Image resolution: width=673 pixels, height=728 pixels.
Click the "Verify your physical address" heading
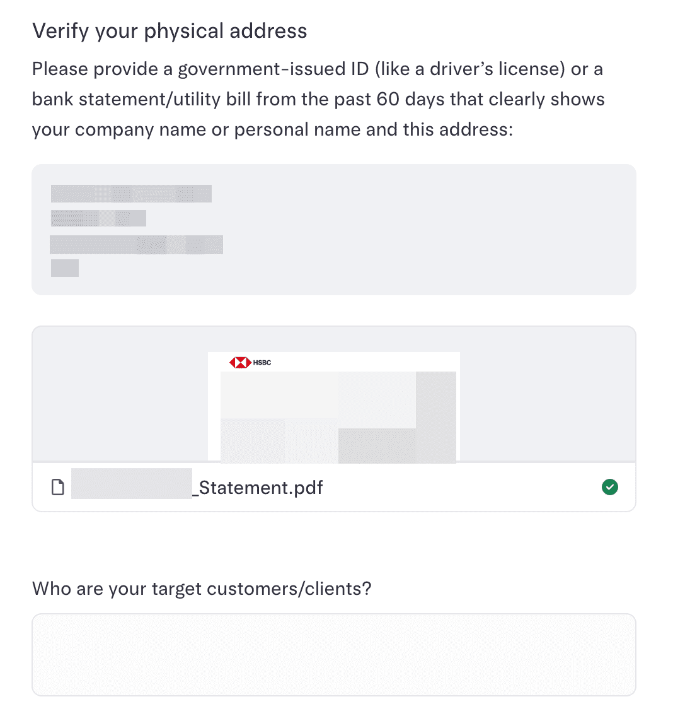click(x=170, y=31)
